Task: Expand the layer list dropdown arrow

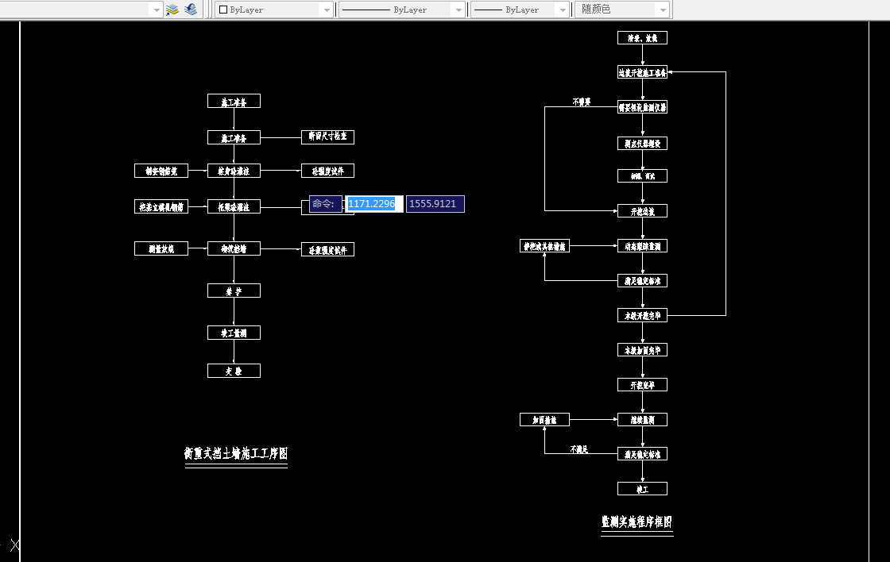Action: point(157,10)
